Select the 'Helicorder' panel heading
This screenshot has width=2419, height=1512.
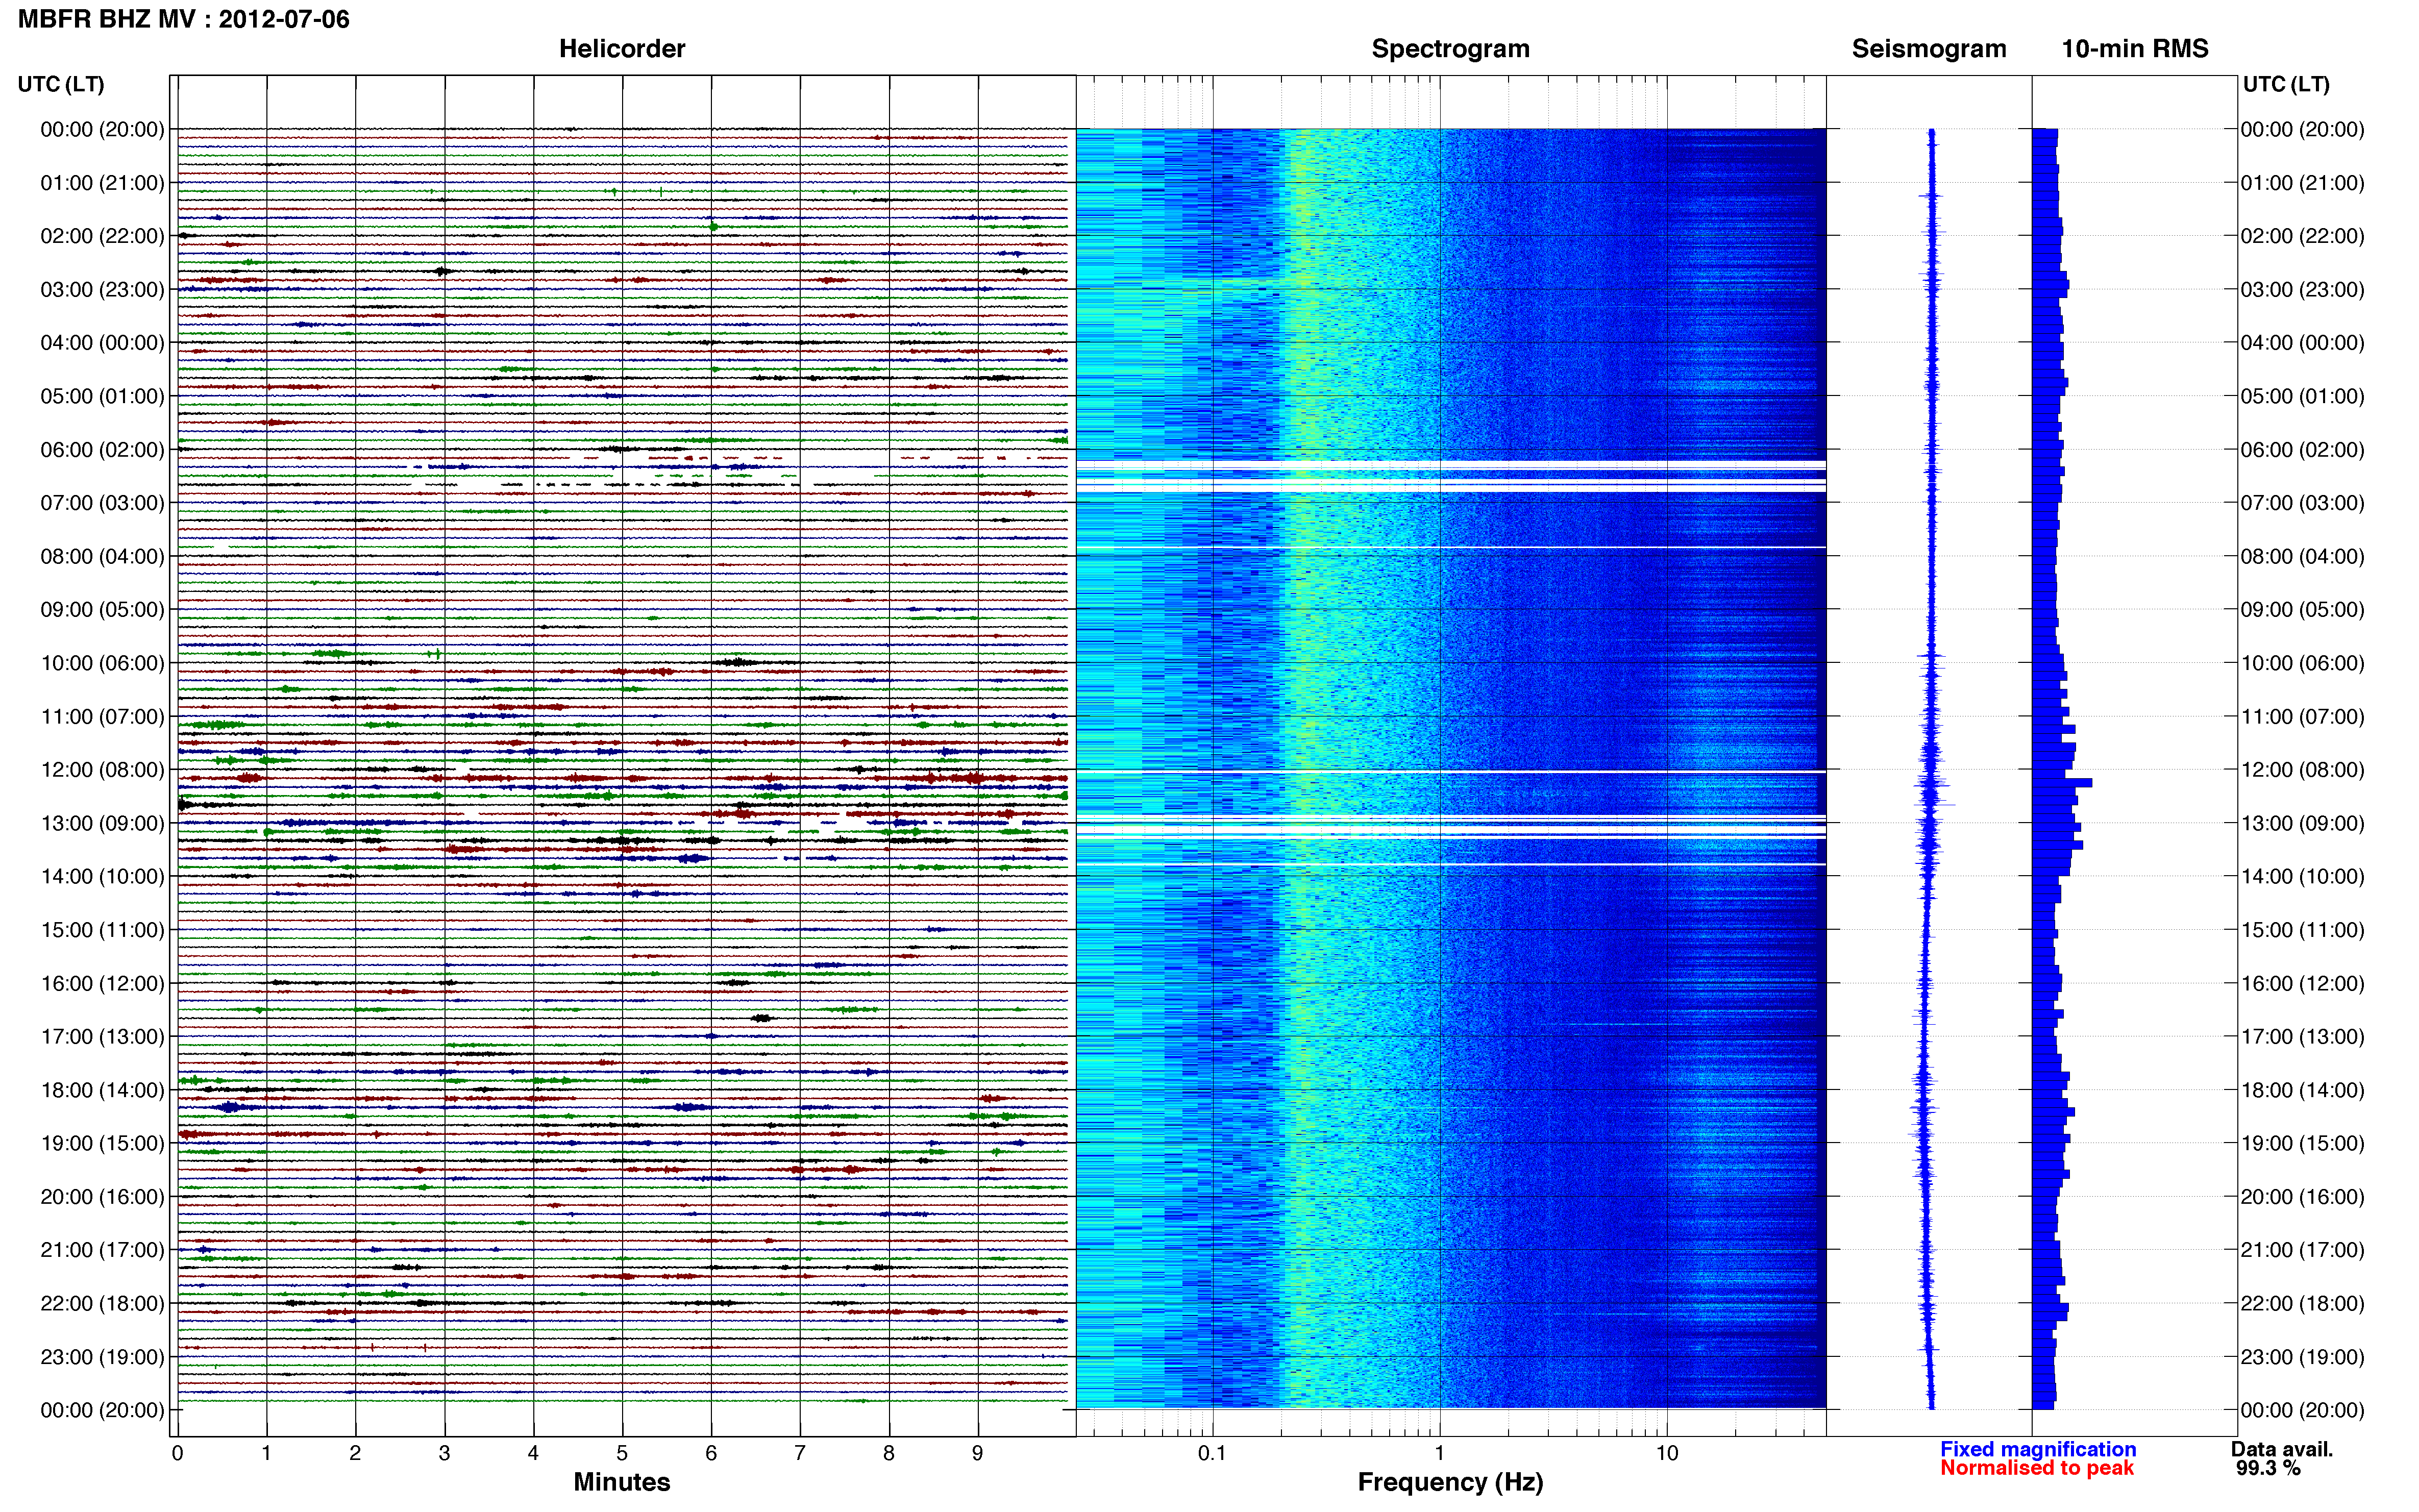622,49
